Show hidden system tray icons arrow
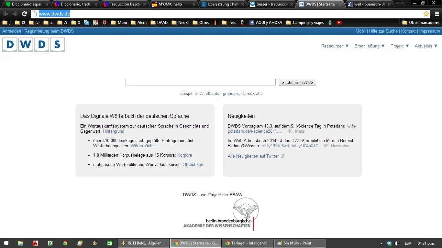The image size is (442, 248). point(381,243)
